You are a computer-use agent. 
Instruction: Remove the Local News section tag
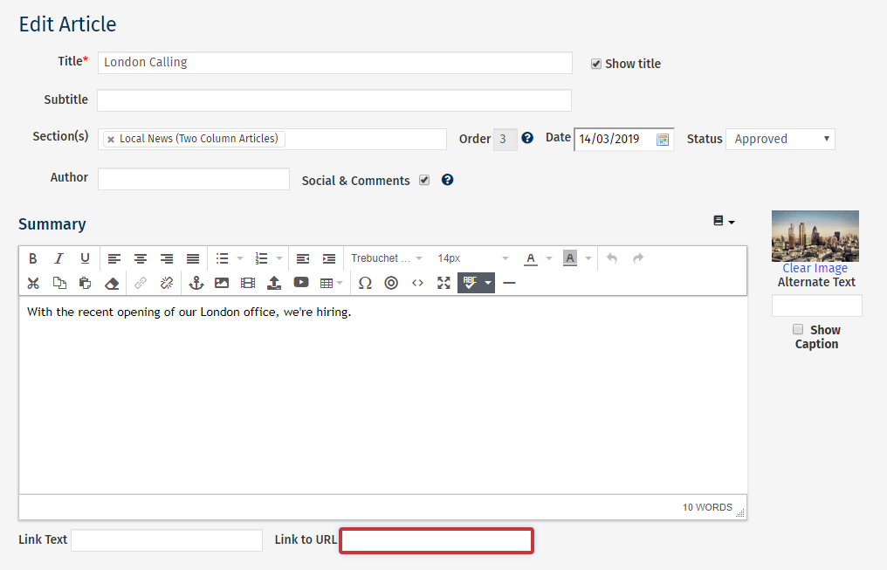pos(111,140)
